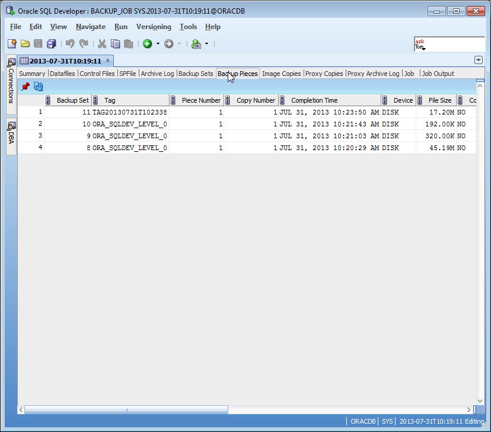Screen dimensions: 491x432
Task: Click the Cut scissors icon
Action: click(102, 43)
